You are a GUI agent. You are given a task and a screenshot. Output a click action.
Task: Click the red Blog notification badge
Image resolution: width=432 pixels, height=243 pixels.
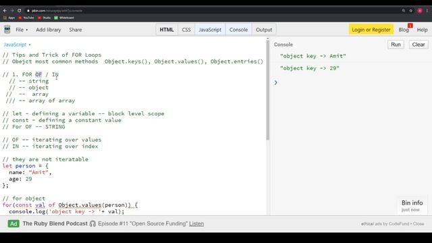(x=410, y=26)
